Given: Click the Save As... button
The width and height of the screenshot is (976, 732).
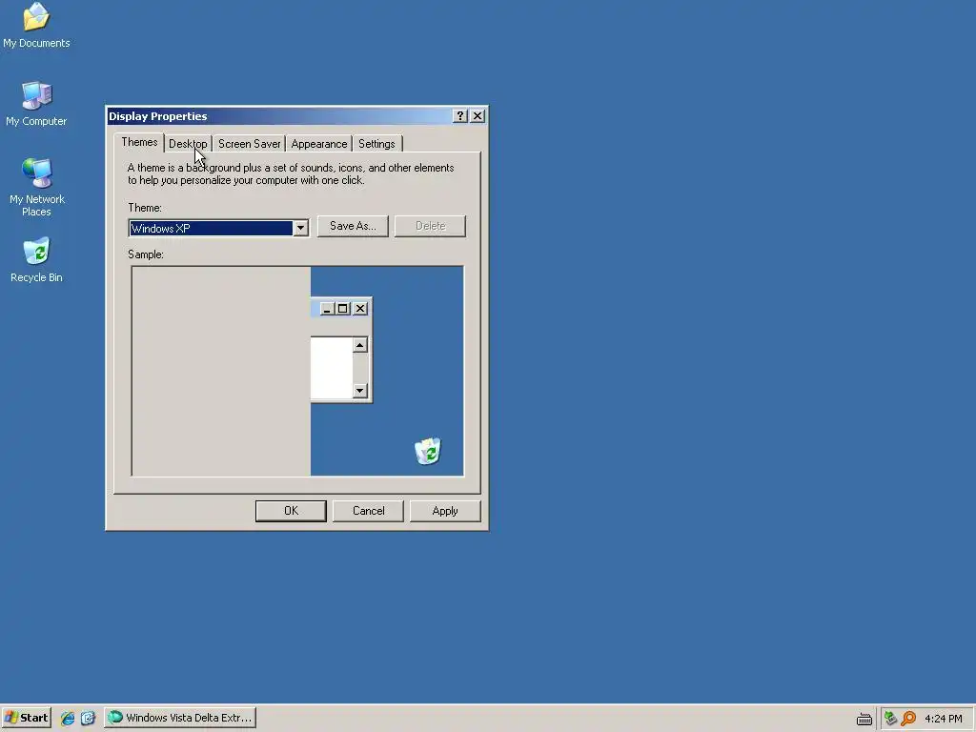Looking at the screenshot, I should pyautogui.click(x=353, y=226).
